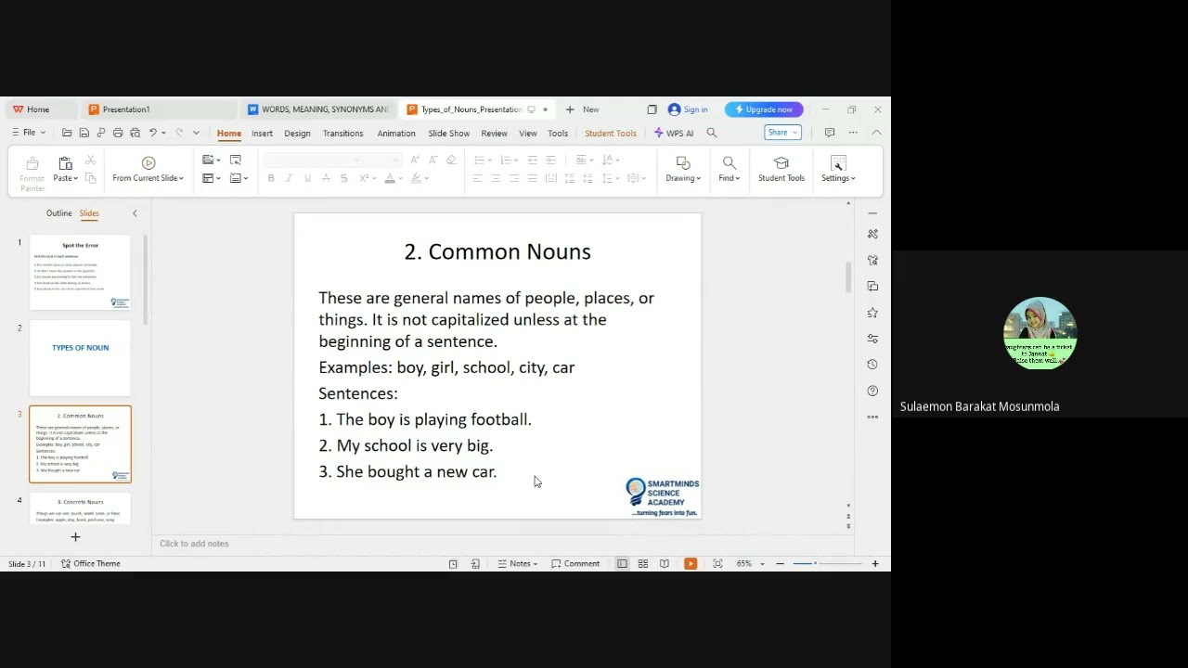Open the Transitions ribbon tab
Screen dimensions: 1188x668
[342, 134]
